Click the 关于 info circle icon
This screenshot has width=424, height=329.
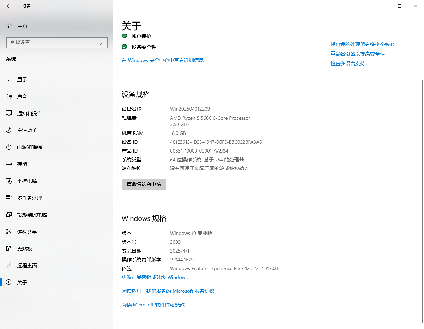click(9, 283)
